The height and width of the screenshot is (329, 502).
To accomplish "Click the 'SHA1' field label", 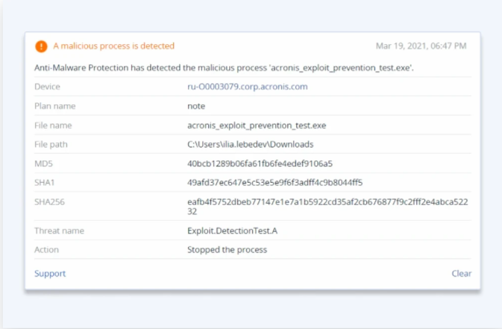I will [x=45, y=183].
